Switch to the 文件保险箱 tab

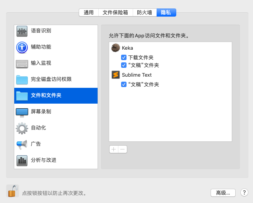pos(115,12)
